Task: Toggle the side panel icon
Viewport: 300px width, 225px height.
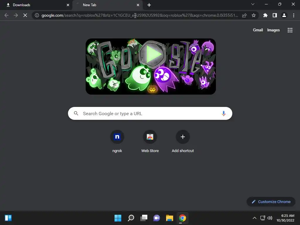Action: 275,15
